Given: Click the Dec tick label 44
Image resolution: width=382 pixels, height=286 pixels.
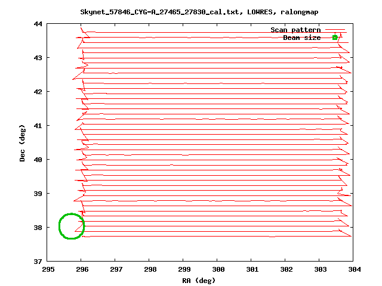Looking at the screenshot, I should tap(38, 24).
